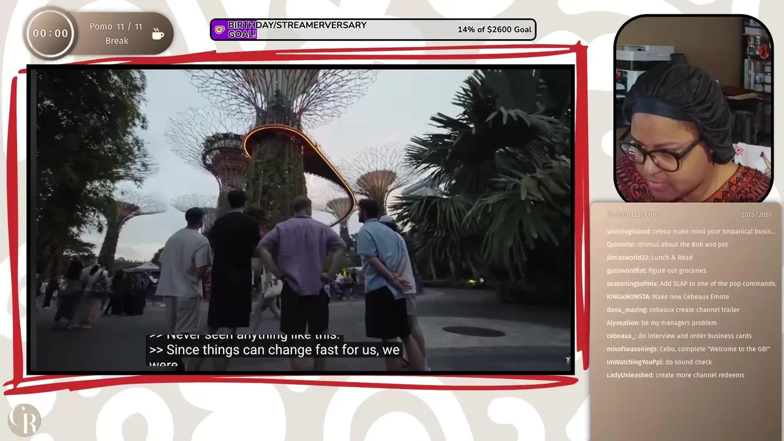Click the "14% of $2600 Goal" text
784x441 pixels.
tap(494, 29)
